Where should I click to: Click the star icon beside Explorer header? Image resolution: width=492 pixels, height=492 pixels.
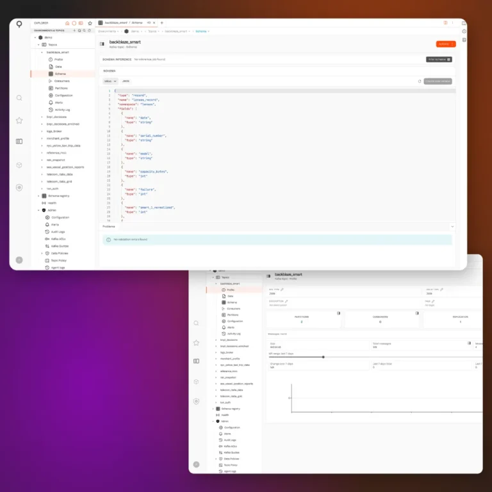pyautogui.click(x=90, y=23)
